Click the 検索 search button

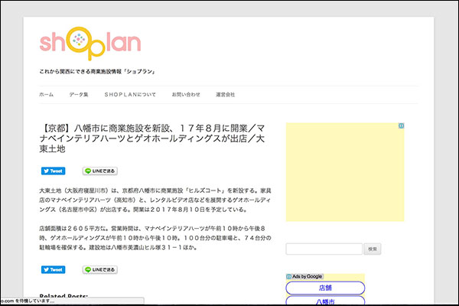[372, 249]
